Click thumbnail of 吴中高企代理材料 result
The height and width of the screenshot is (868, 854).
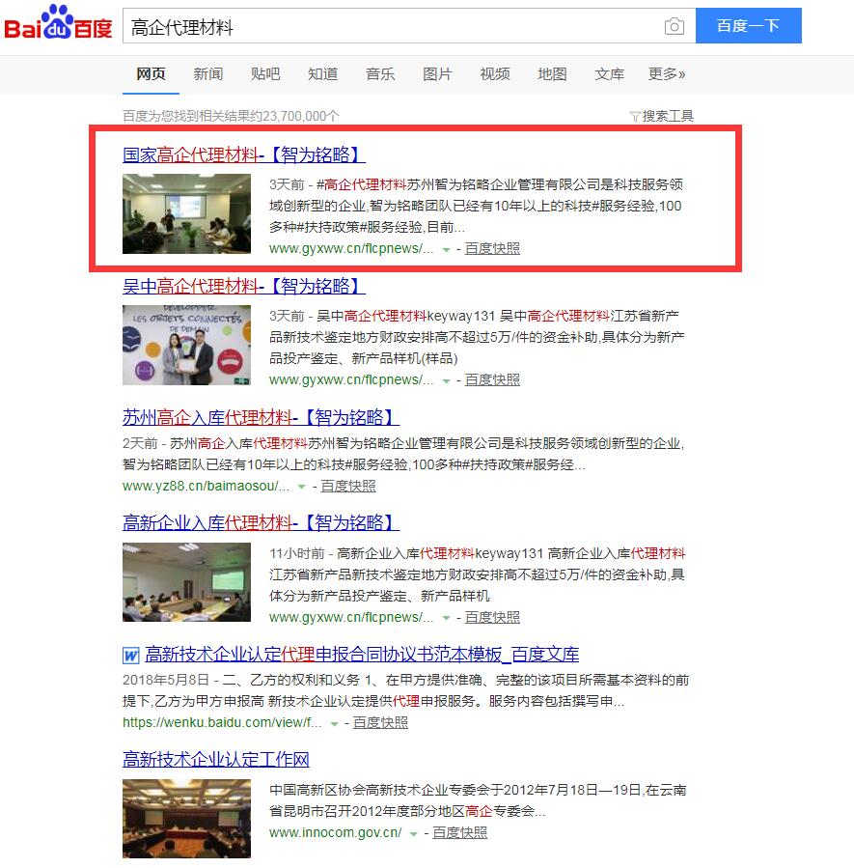(x=186, y=345)
